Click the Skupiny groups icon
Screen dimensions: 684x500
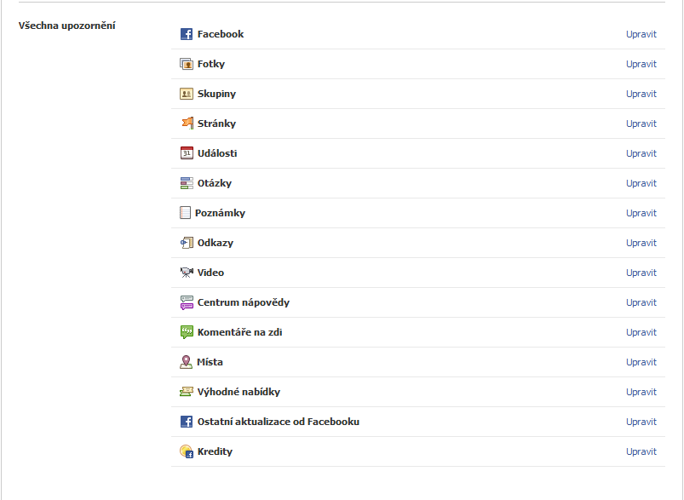(x=187, y=94)
